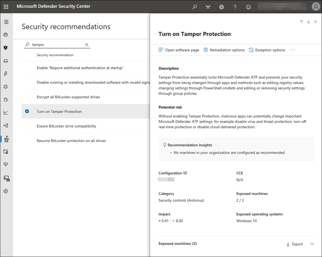
Task: Click Open software page
Action: tap(179, 50)
